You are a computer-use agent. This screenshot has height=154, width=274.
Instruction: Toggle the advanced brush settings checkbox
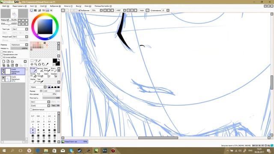click(x=31, y=110)
